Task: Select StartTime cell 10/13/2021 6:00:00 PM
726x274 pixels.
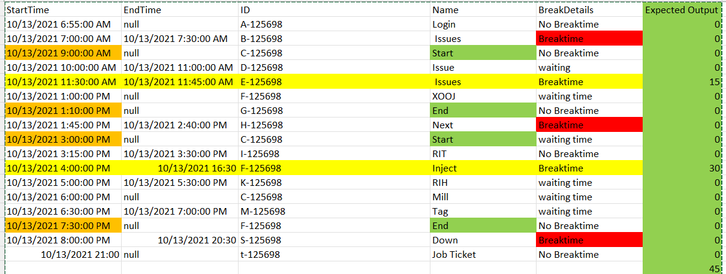Action: [63, 197]
